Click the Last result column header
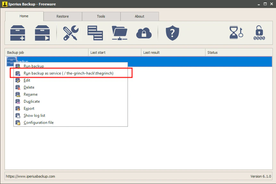The image size is (276, 184). click(x=173, y=52)
